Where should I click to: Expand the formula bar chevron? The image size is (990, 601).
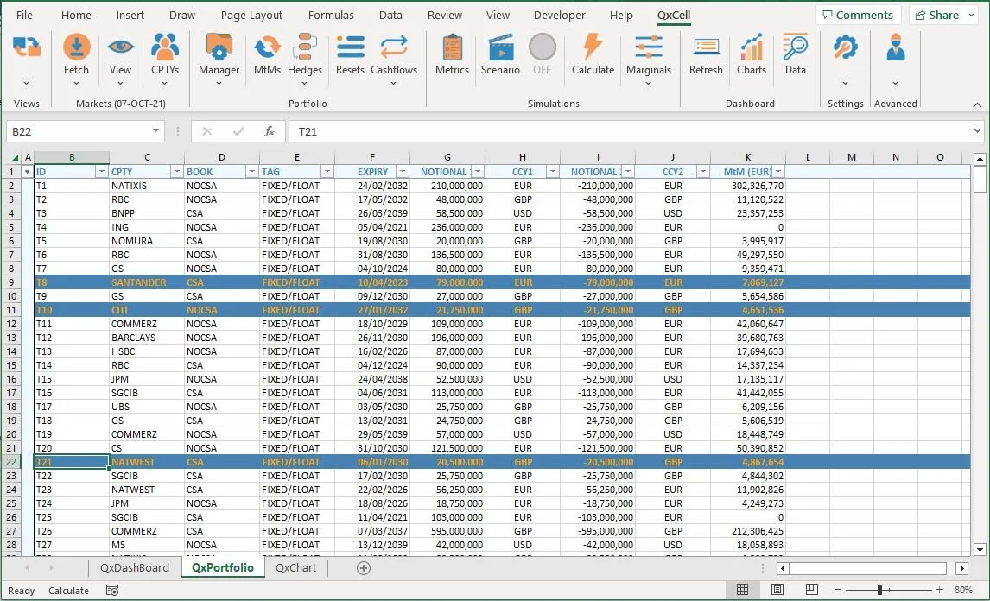coord(977,131)
